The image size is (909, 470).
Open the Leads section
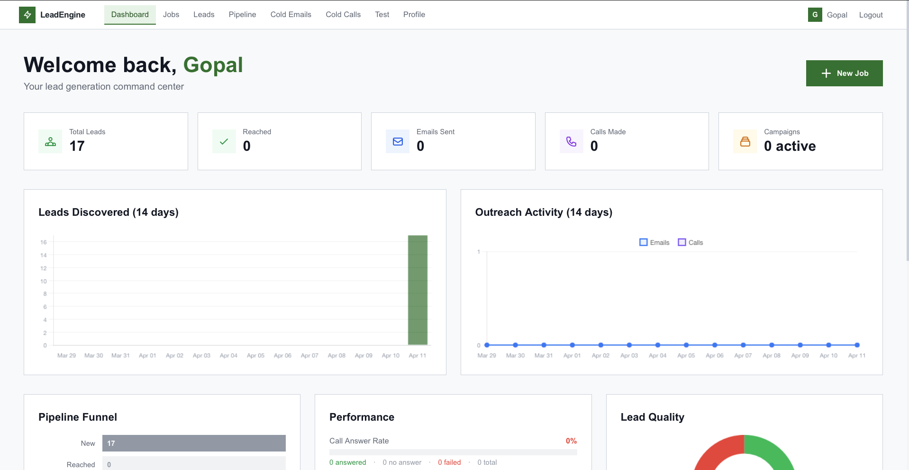point(203,15)
